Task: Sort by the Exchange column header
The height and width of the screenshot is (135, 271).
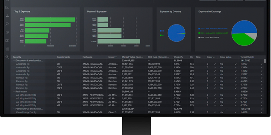Action: 87,57
